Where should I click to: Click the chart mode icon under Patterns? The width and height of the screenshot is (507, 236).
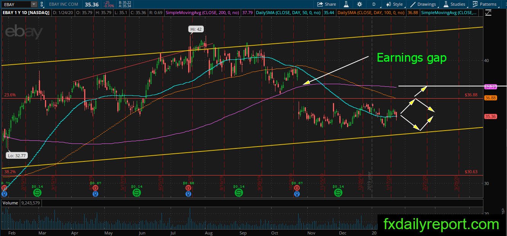(x=489, y=13)
